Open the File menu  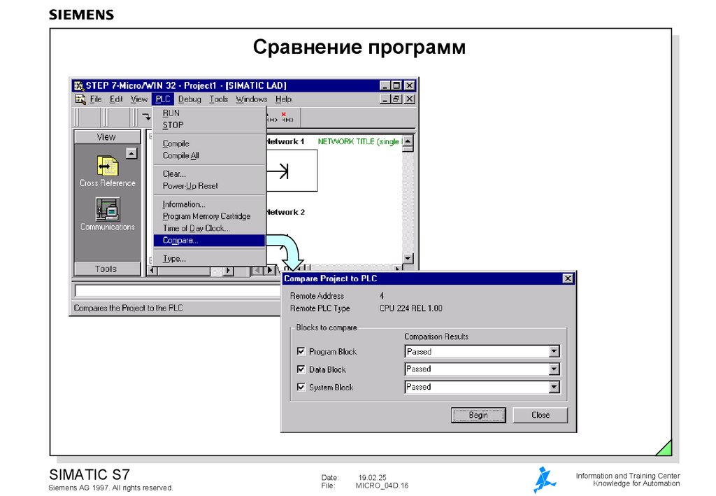tap(96, 99)
